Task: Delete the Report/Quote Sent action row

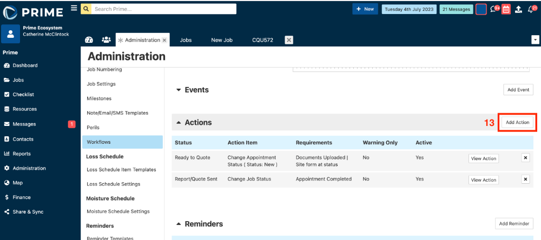Action: [x=525, y=179]
